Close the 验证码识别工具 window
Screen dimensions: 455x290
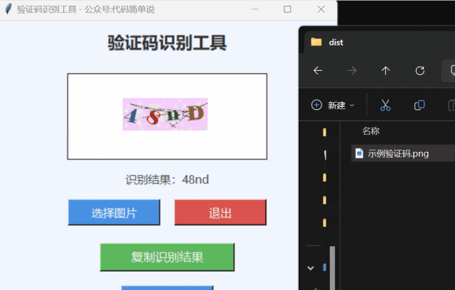[321, 9]
